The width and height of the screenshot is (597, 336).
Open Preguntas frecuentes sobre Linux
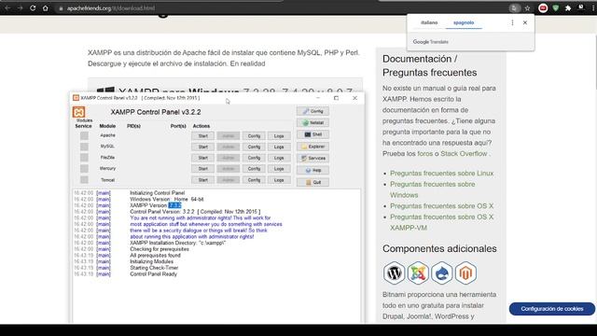pos(441,173)
